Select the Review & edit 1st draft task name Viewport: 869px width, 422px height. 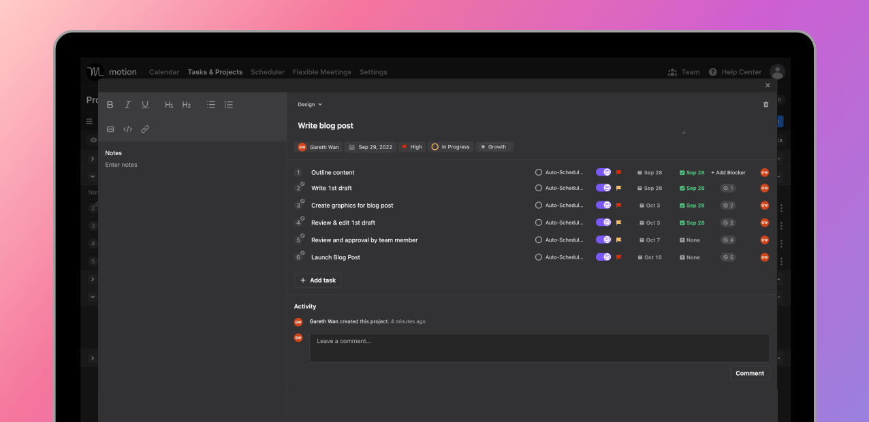point(343,223)
